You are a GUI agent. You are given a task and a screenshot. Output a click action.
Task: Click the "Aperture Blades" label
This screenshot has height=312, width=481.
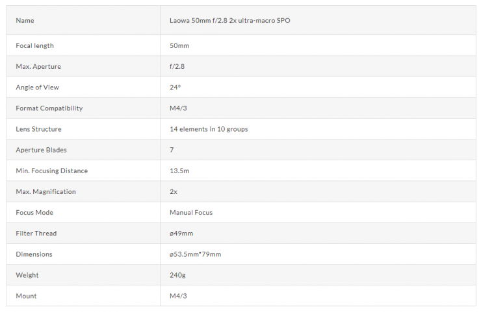coord(41,150)
